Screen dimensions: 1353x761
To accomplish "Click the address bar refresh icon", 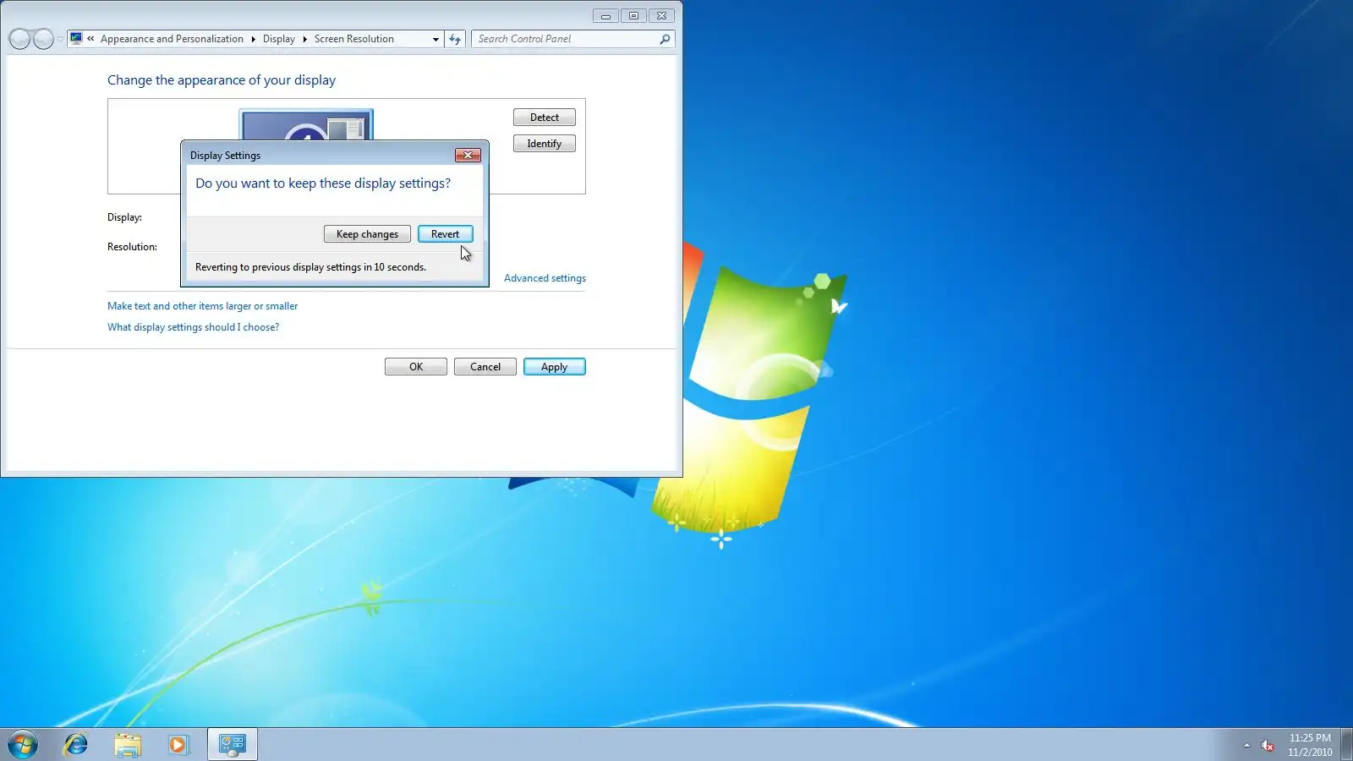I will (455, 39).
